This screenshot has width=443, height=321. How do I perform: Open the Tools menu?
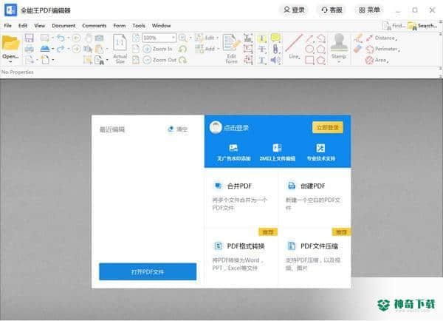[139, 26]
